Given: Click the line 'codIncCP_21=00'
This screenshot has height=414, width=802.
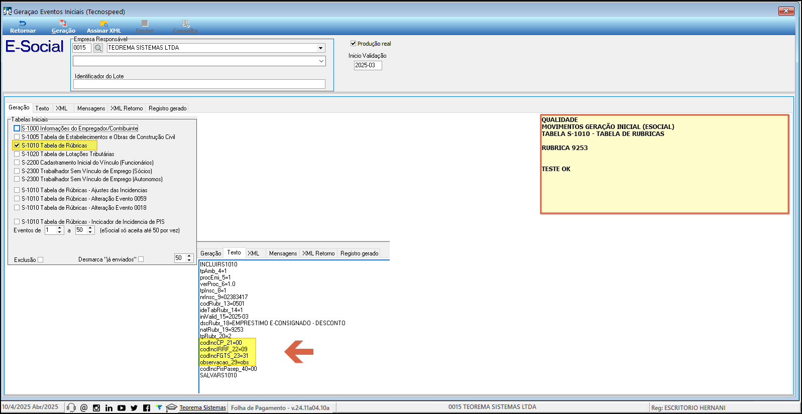Looking at the screenshot, I should [x=221, y=343].
